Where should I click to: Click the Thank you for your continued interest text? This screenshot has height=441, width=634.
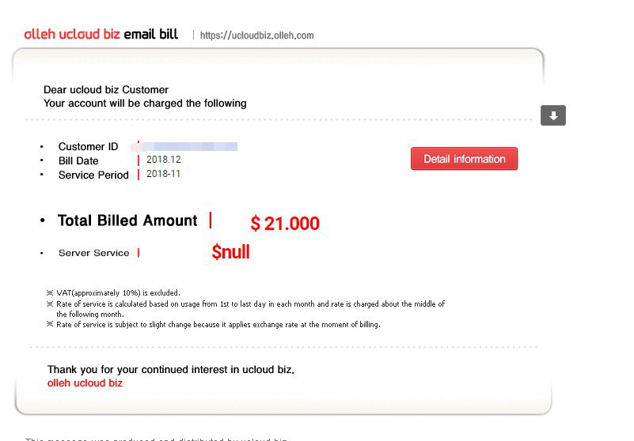170,369
